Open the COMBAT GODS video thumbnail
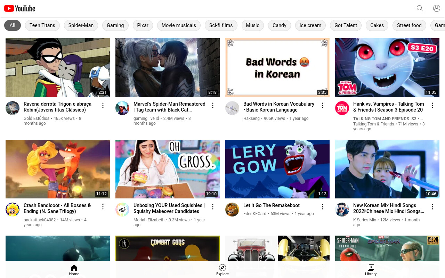 [168, 248]
